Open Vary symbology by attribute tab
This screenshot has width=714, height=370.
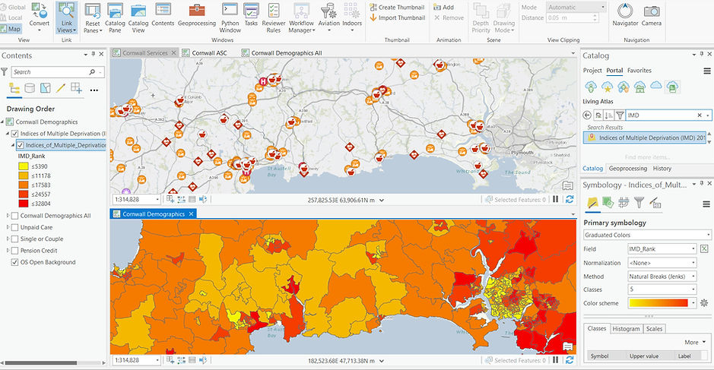[608, 203]
